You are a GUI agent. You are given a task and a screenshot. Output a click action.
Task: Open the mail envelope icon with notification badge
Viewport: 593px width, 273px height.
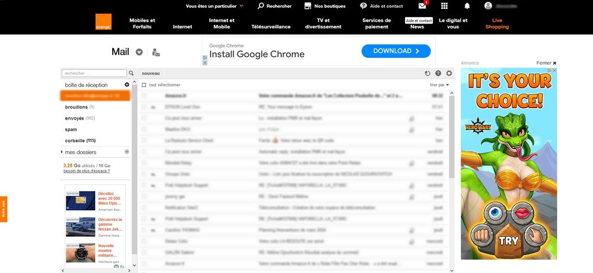[x=422, y=6]
